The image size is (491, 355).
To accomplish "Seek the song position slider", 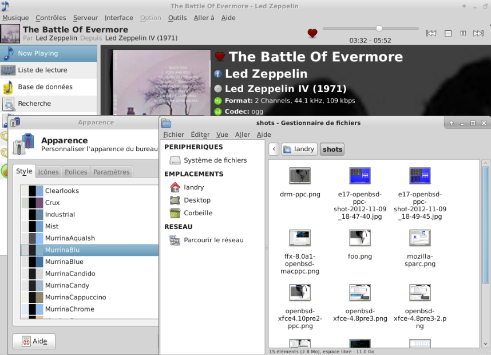I will [370, 29].
